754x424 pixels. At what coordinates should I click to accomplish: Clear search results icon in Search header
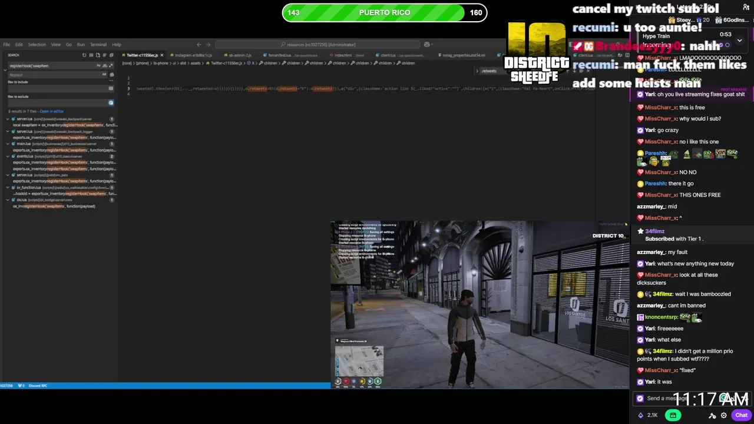tap(91, 55)
